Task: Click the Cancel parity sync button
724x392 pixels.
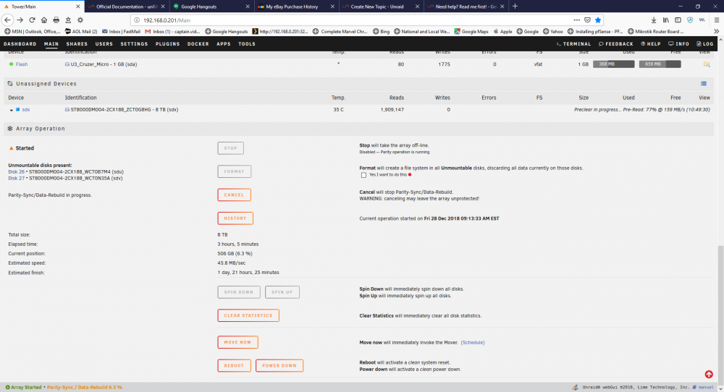Action: click(x=234, y=195)
